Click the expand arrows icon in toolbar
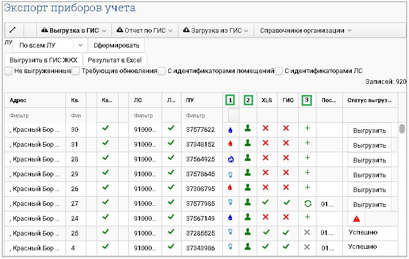This screenshot has width=409, height=259. [x=13, y=30]
